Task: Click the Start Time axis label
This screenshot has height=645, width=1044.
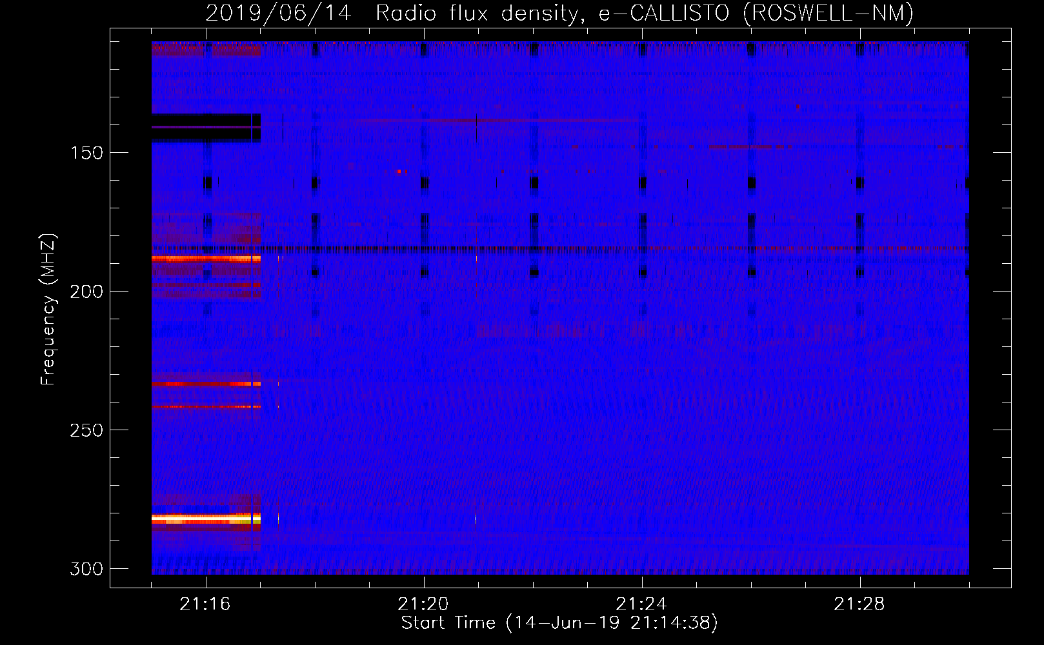Action: (559, 623)
